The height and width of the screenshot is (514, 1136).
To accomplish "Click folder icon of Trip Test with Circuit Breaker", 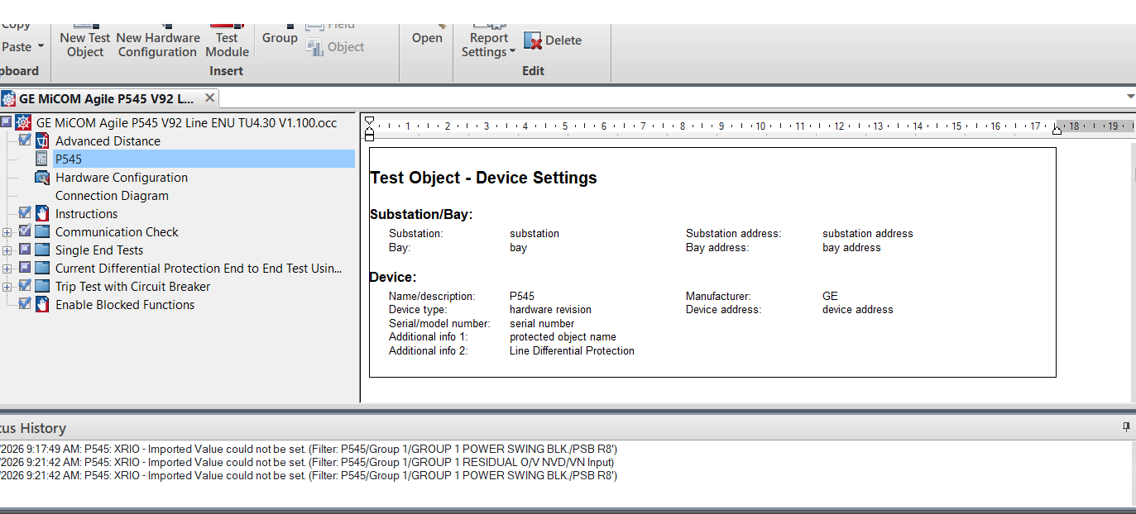I will pyautogui.click(x=41, y=286).
